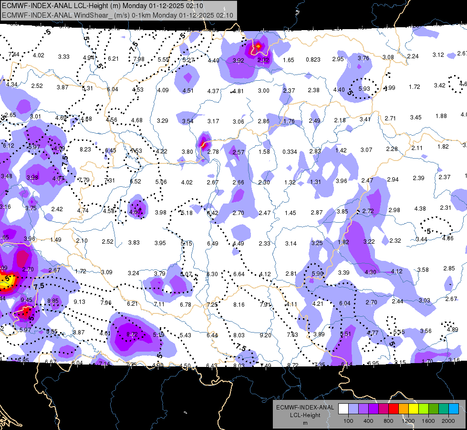Click the orange legend color swatch

pos(404,409)
